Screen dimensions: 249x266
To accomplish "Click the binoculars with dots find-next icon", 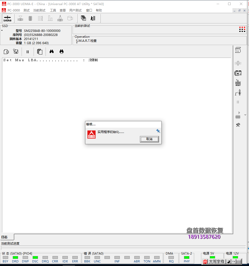I will 61,51.
